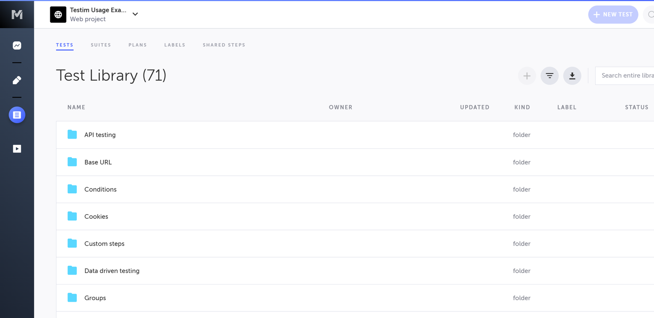Click the download export icon

coord(572,76)
